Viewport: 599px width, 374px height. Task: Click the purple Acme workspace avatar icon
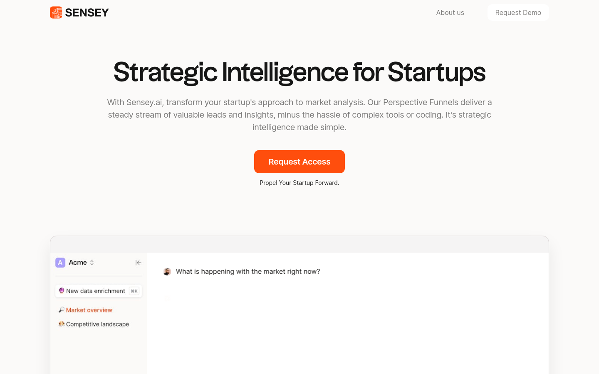(60, 263)
